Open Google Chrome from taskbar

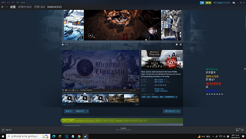click(79, 137)
